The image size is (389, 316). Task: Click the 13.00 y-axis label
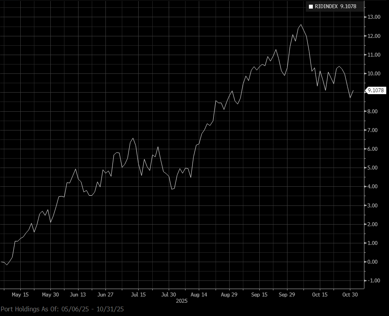pyautogui.click(x=374, y=17)
